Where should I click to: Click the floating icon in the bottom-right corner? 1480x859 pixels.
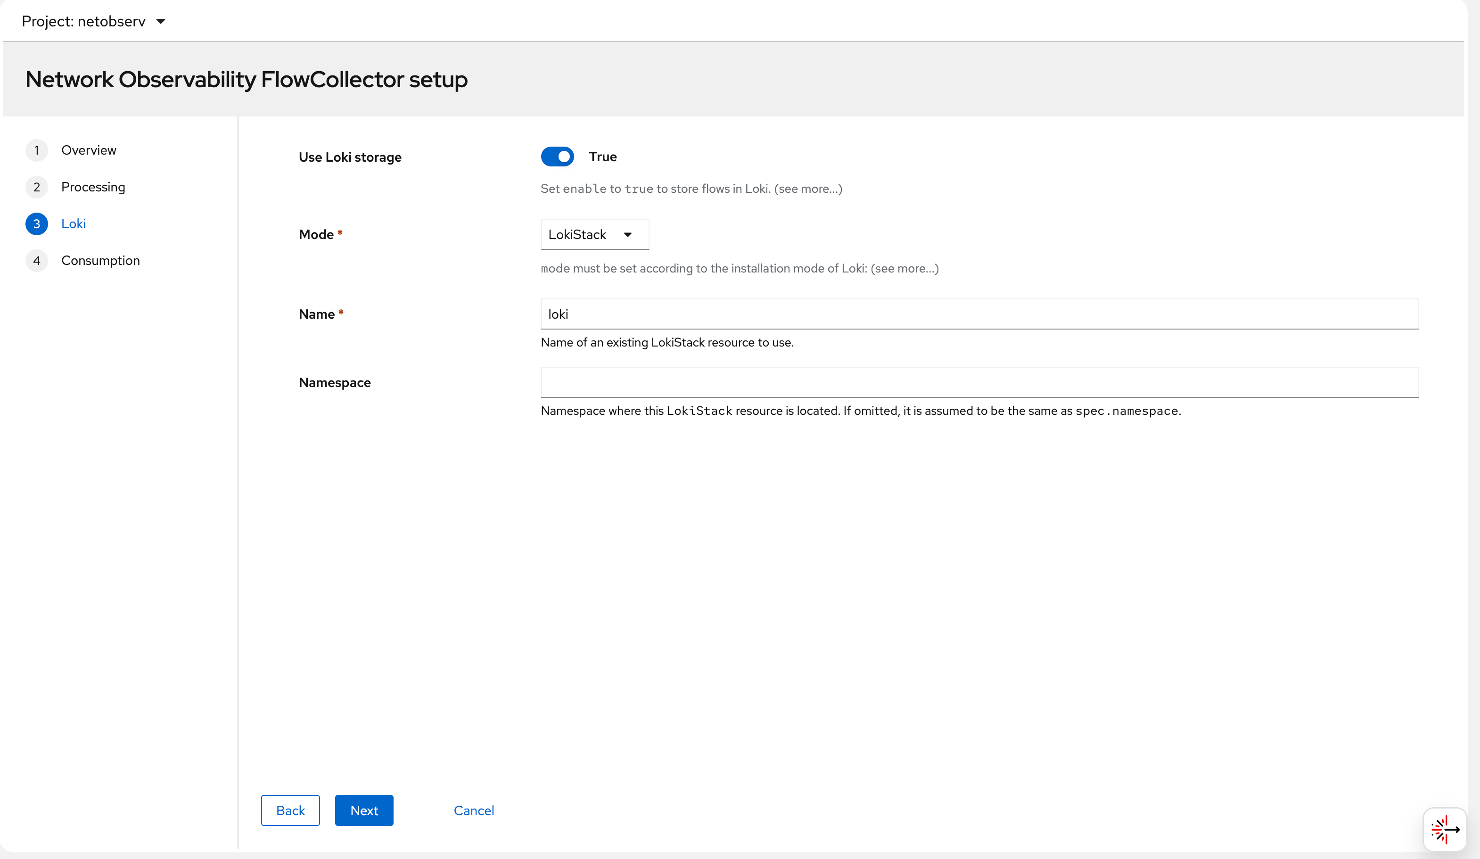click(x=1444, y=829)
